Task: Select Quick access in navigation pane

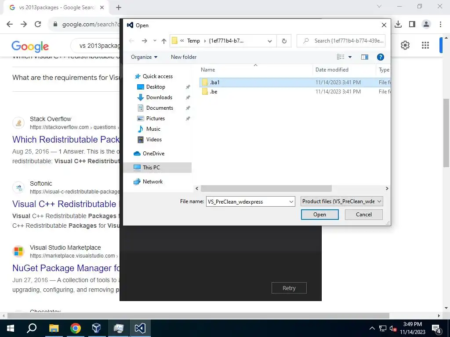Action: tap(158, 76)
